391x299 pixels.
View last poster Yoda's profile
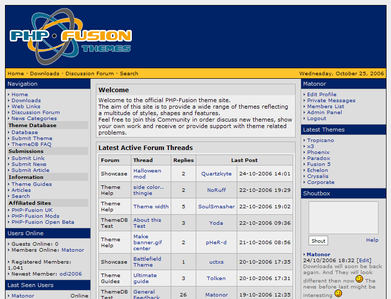coord(216,223)
